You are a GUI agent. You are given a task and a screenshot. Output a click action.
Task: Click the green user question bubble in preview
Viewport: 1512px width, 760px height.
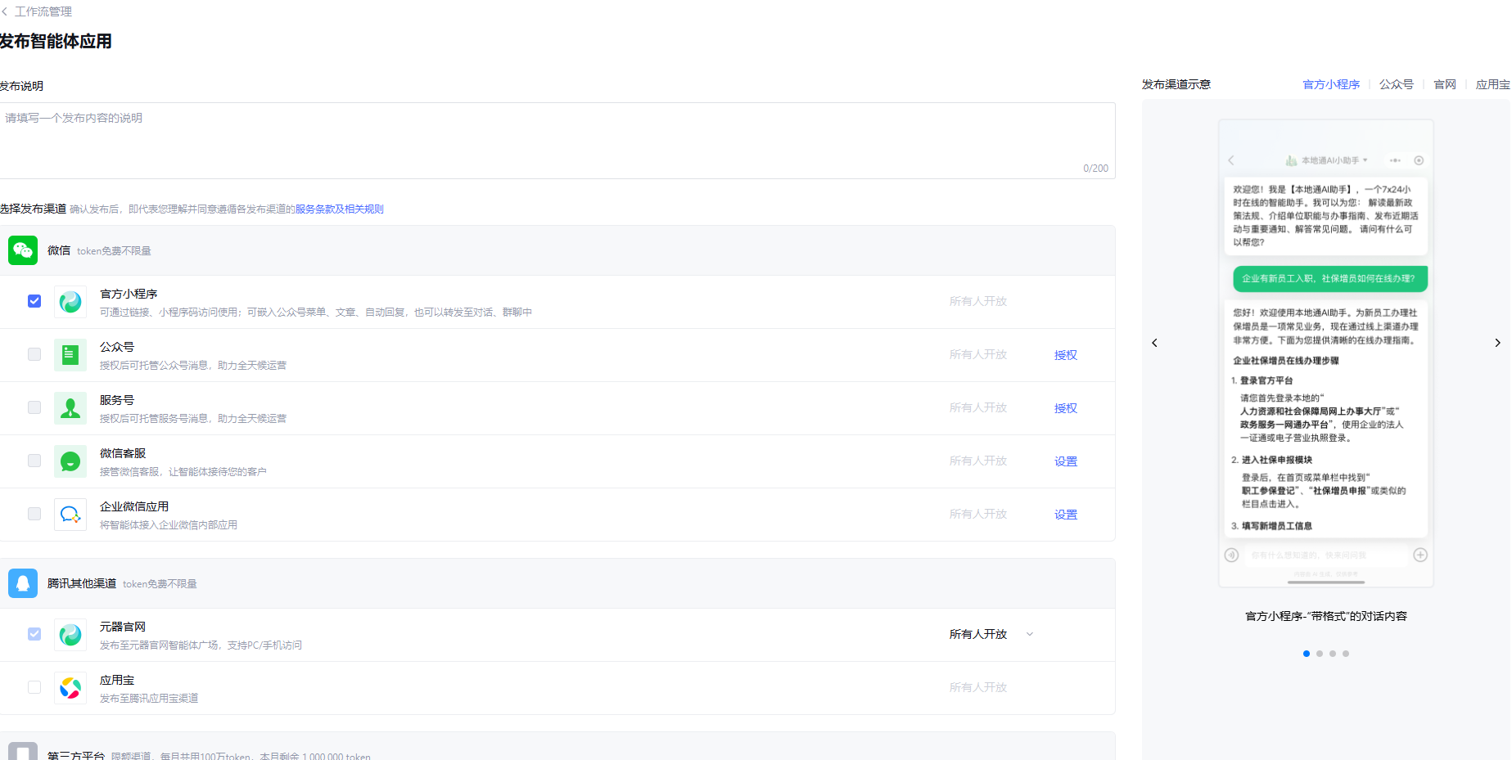1330,279
